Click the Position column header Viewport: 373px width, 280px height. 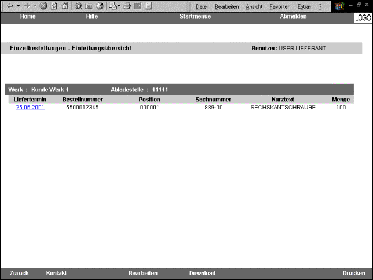pyautogui.click(x=149, y=100)
